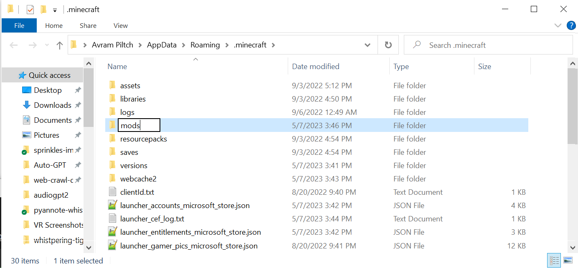This screenshot has width=578, height=268.
Task: Click .minecraft in the address path
Action: tap(250, 45)
